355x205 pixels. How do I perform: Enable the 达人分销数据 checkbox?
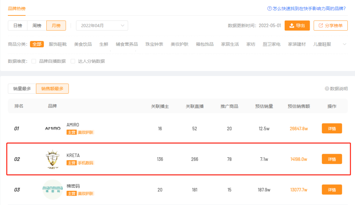73,61
